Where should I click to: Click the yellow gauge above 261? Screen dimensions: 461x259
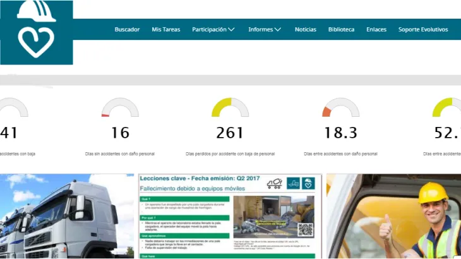[x=230, y=107]
